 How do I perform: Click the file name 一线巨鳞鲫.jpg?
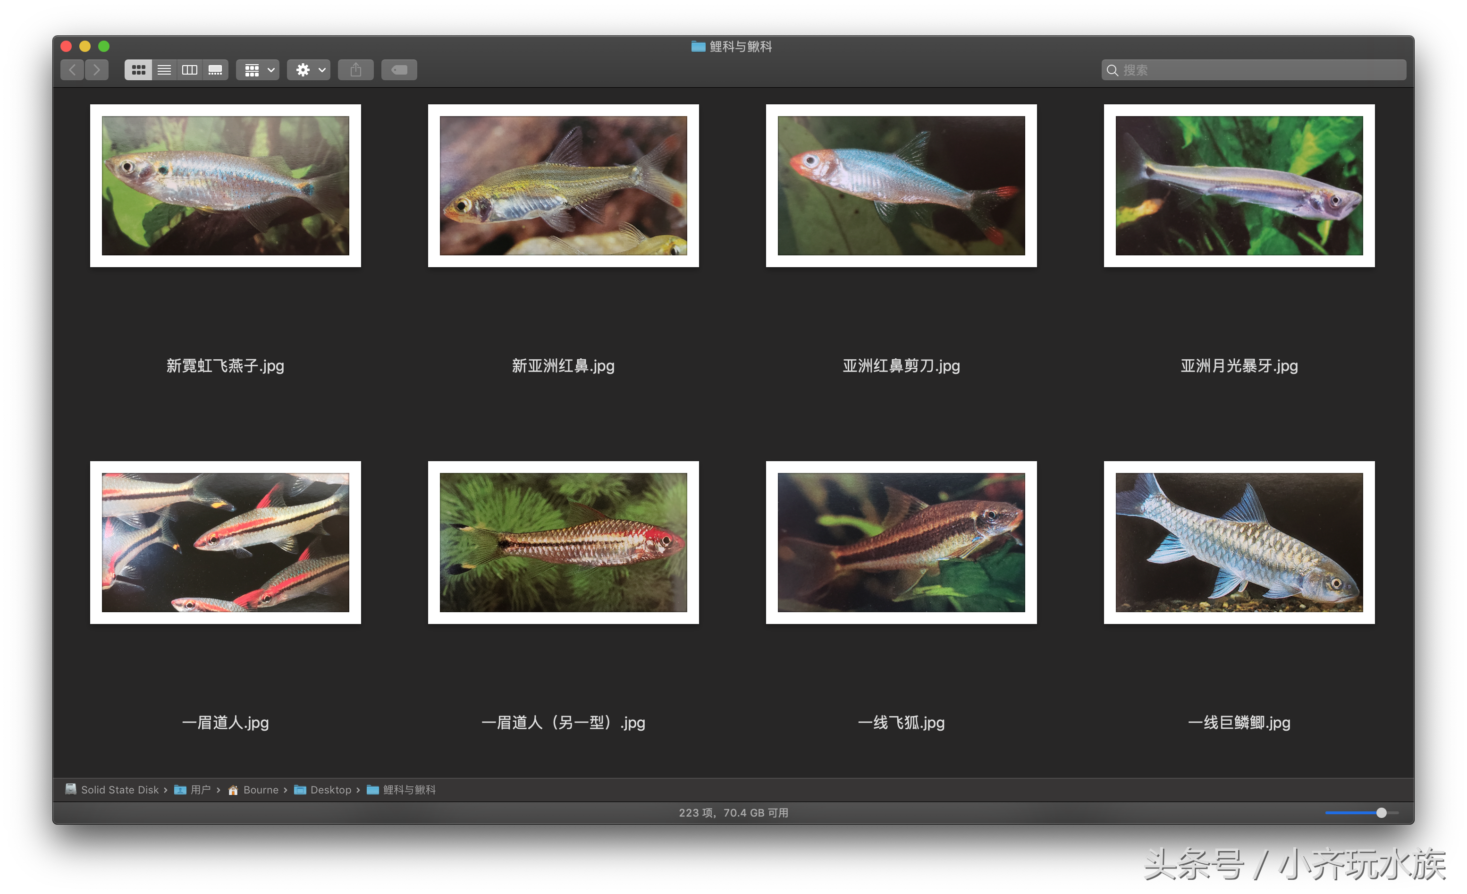tap(1239, 723)
